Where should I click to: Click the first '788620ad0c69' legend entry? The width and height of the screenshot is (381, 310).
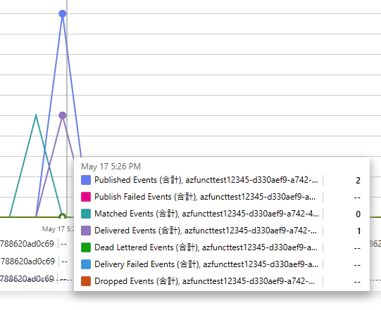[27, 243]
